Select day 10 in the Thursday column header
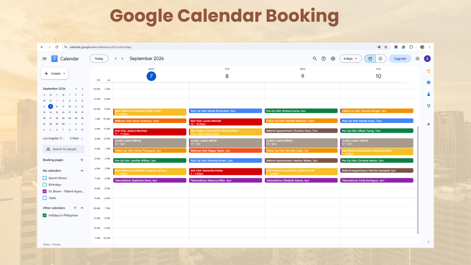Viewport: 471px width, 265px height. (378, 76)
